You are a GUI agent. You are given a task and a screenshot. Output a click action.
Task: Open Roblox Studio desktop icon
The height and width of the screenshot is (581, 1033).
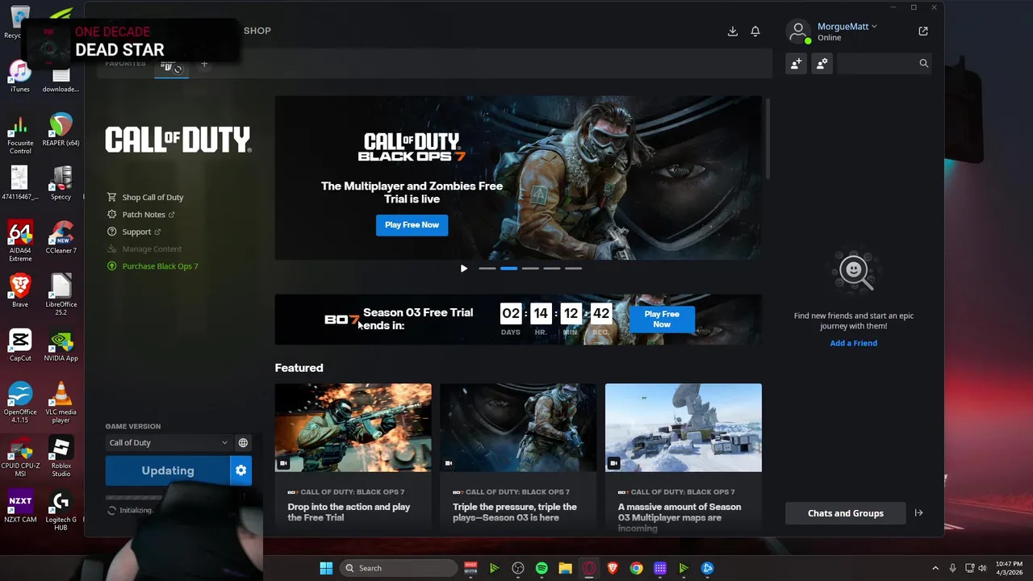coord(61,457)
